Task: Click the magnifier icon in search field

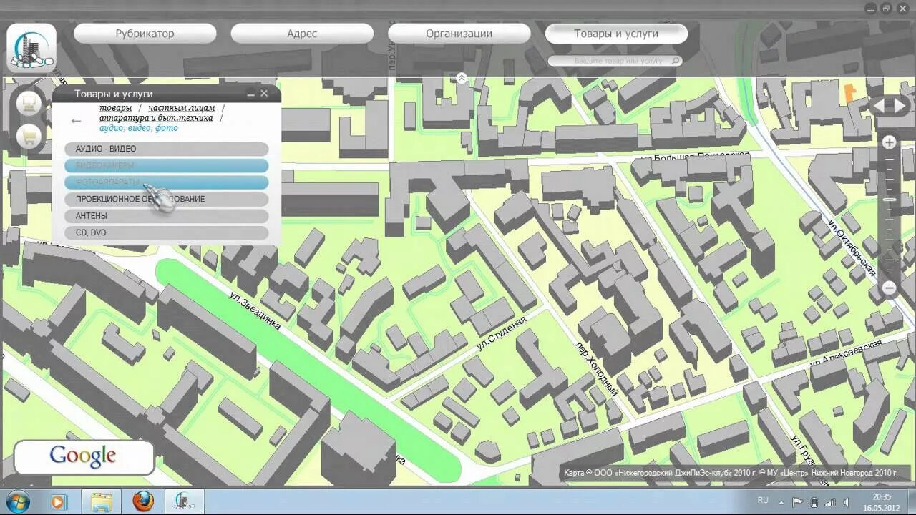Action: tap(674, 61)
